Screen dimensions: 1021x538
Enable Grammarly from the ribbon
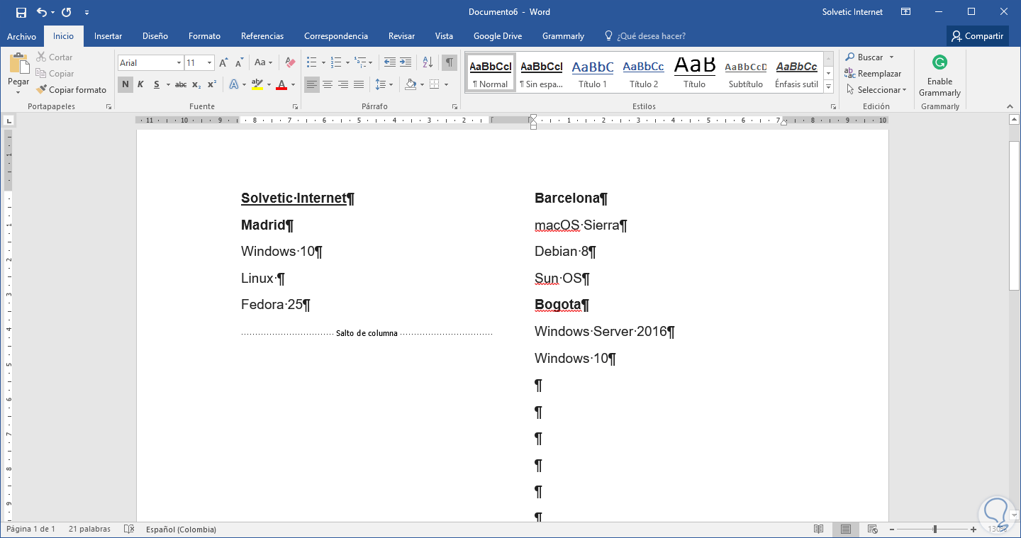pyautogui.click(x=939, y=76)
